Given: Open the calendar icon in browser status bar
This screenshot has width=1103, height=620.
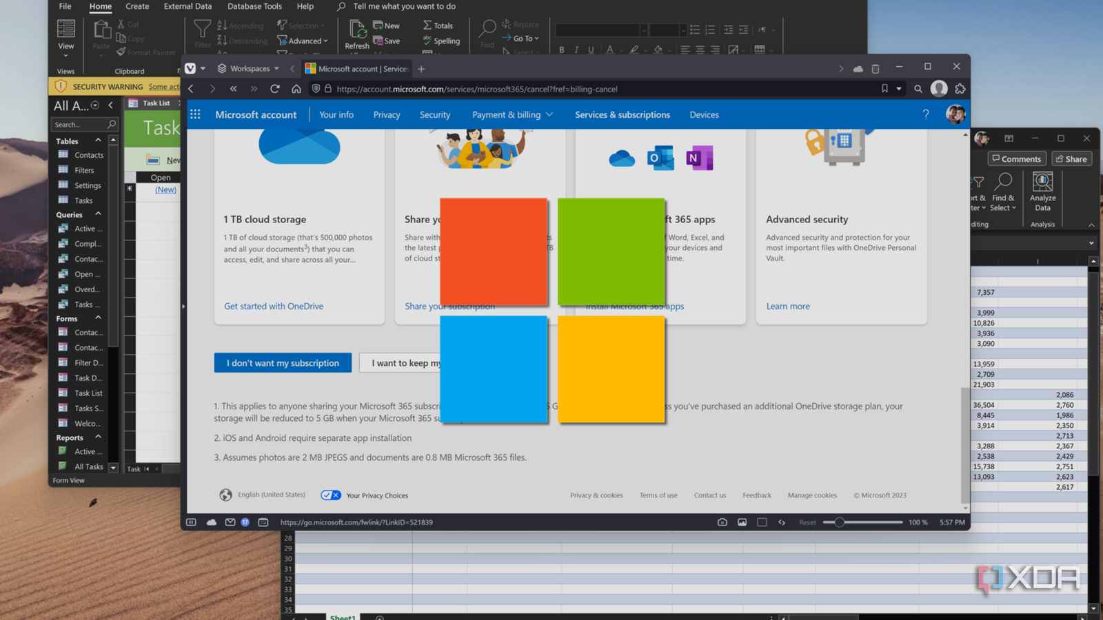Looking at the screenshot, I should (x=263, y=522).
